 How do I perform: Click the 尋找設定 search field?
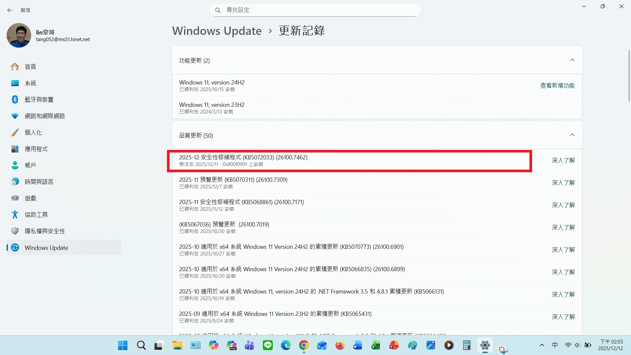pos(315,10)
